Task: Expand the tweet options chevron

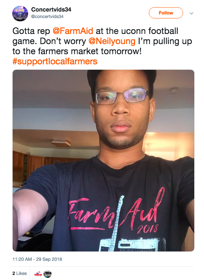Action: [x=191, y=13]
